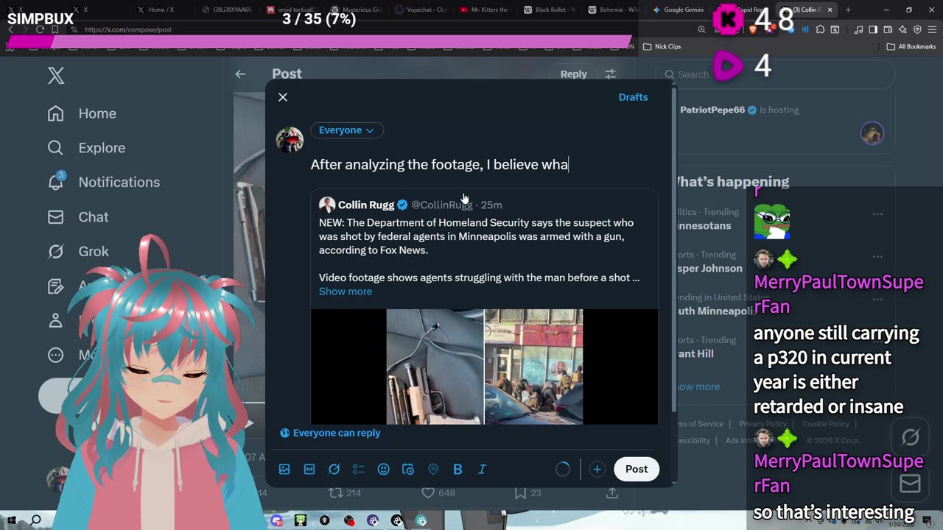Open the Everyone audience dropdown

[346, 130]
